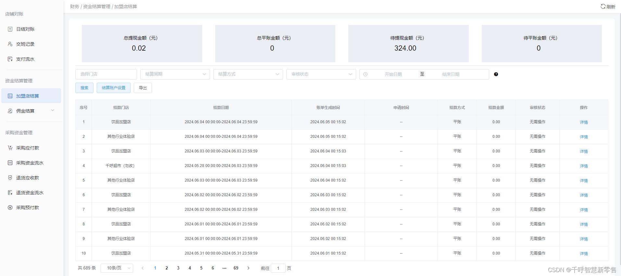Go to page 3

tap(178, 268)
